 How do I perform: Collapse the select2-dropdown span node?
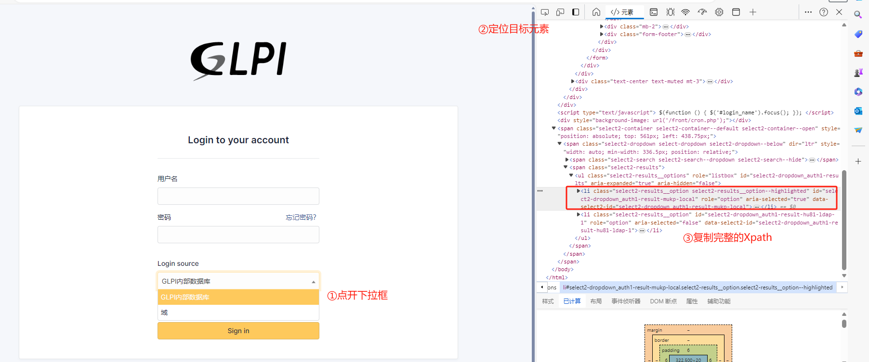point(560,144)
